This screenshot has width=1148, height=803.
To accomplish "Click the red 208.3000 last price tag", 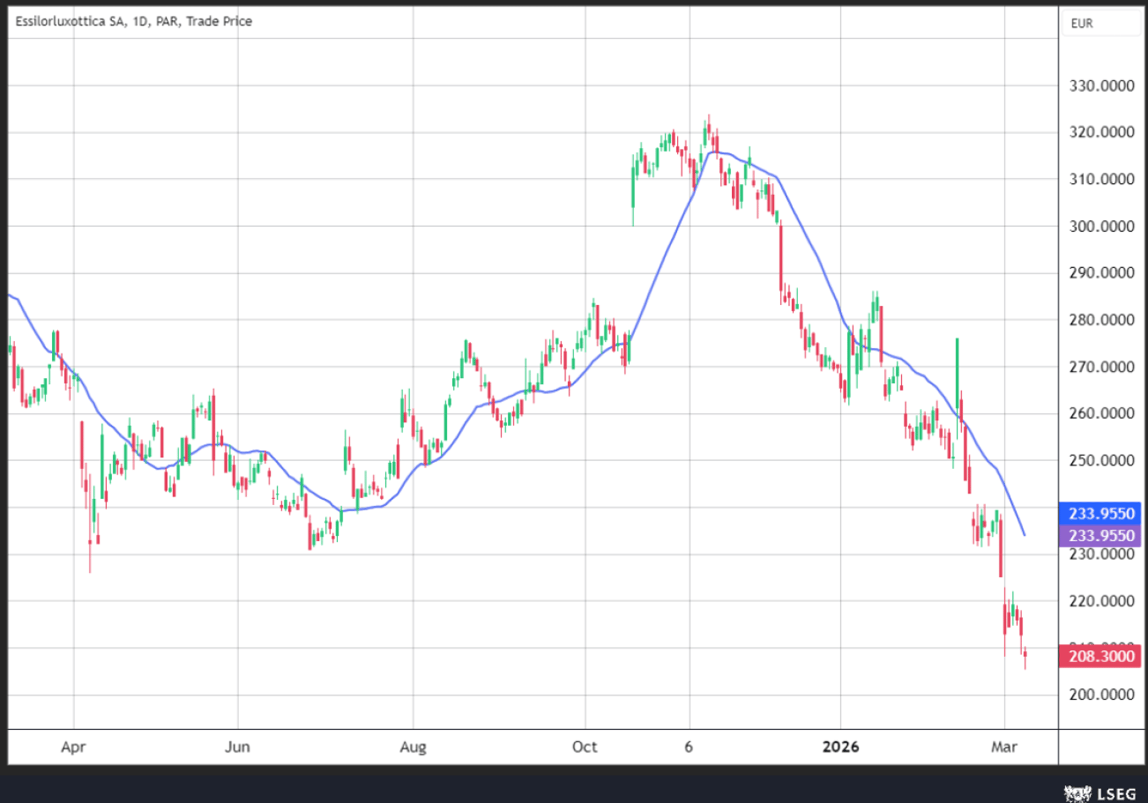I will [x=1100, y=656].
